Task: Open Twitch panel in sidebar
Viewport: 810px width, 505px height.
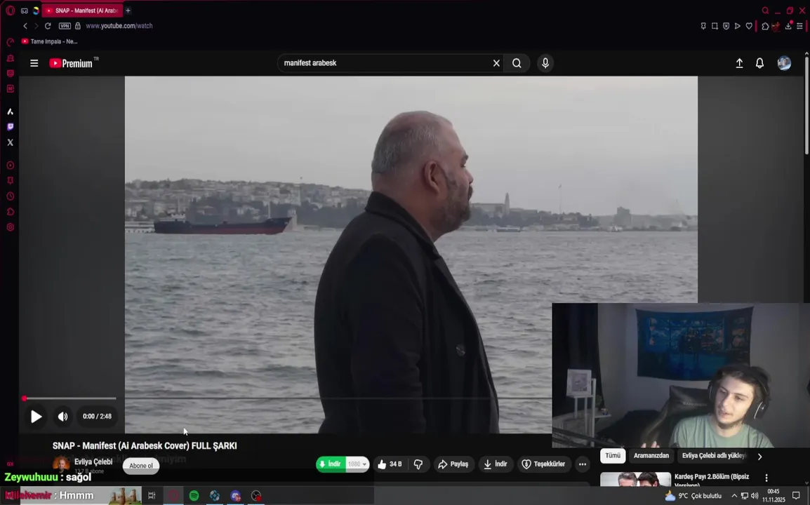Action: pos(11,127)
